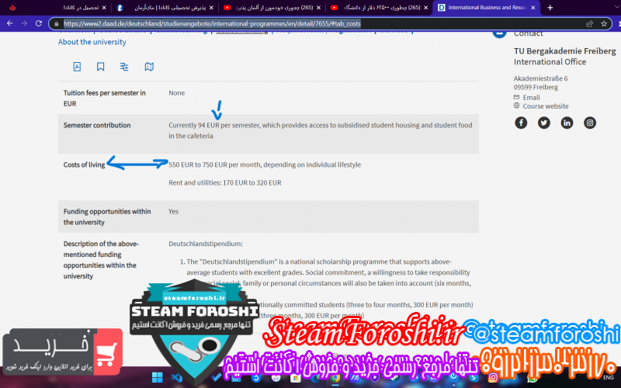
Task: Click the PDF download icon
Action: pos(76,67)
